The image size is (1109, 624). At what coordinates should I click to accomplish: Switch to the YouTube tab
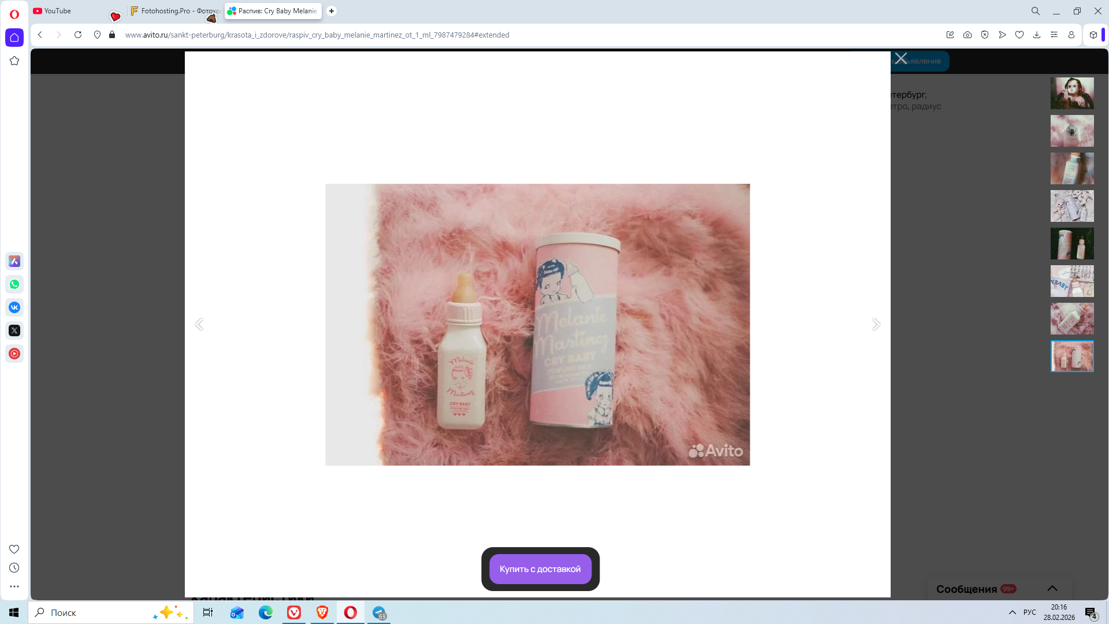(x=58, y=11)
